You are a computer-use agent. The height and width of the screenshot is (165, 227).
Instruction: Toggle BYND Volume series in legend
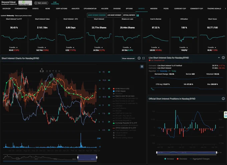(119, 91)
